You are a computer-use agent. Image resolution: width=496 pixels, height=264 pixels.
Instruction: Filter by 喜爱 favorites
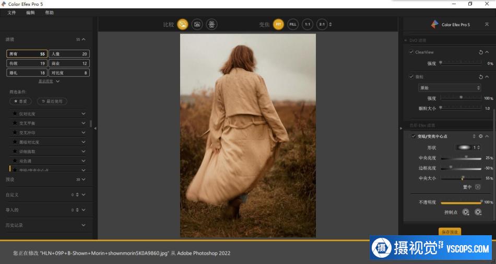point(20,101)
